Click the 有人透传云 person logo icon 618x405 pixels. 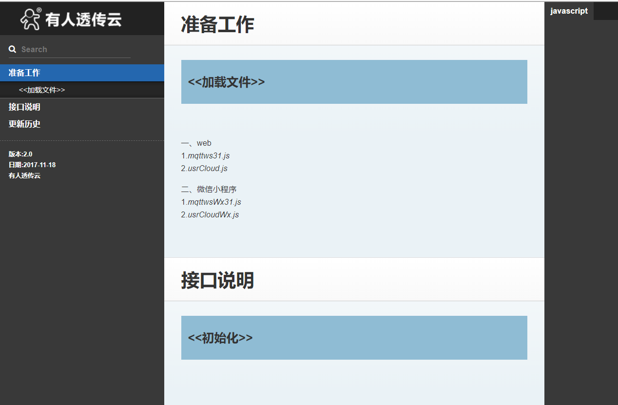(30, 19)
